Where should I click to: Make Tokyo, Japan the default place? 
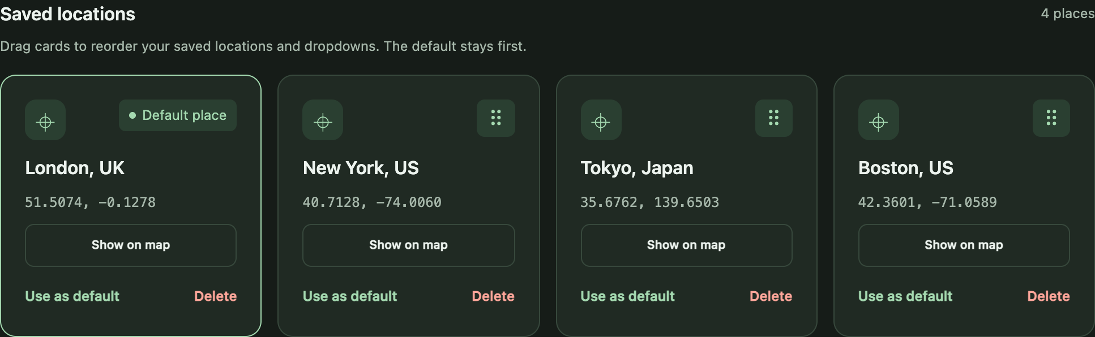(628, 296)
